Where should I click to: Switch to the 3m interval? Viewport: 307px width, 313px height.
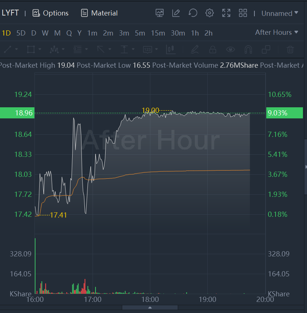(124, 33)
